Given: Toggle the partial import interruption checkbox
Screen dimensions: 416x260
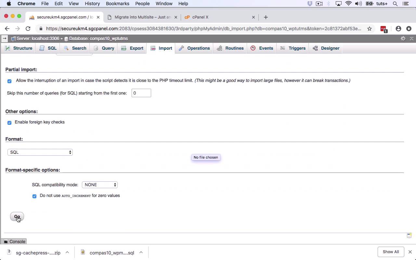Looking at the screenshot, I should coord(9,81).
